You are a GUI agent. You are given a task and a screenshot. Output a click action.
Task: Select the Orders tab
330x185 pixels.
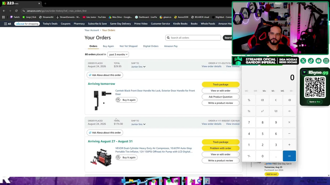click(93, 46)
